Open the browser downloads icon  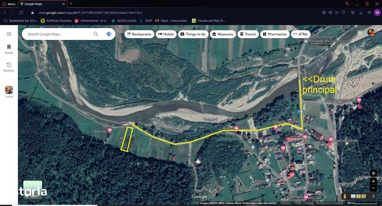click(361, 13)
